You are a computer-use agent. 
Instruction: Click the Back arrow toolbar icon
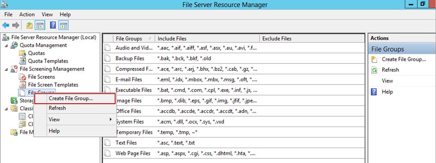(x=6, y=25)
